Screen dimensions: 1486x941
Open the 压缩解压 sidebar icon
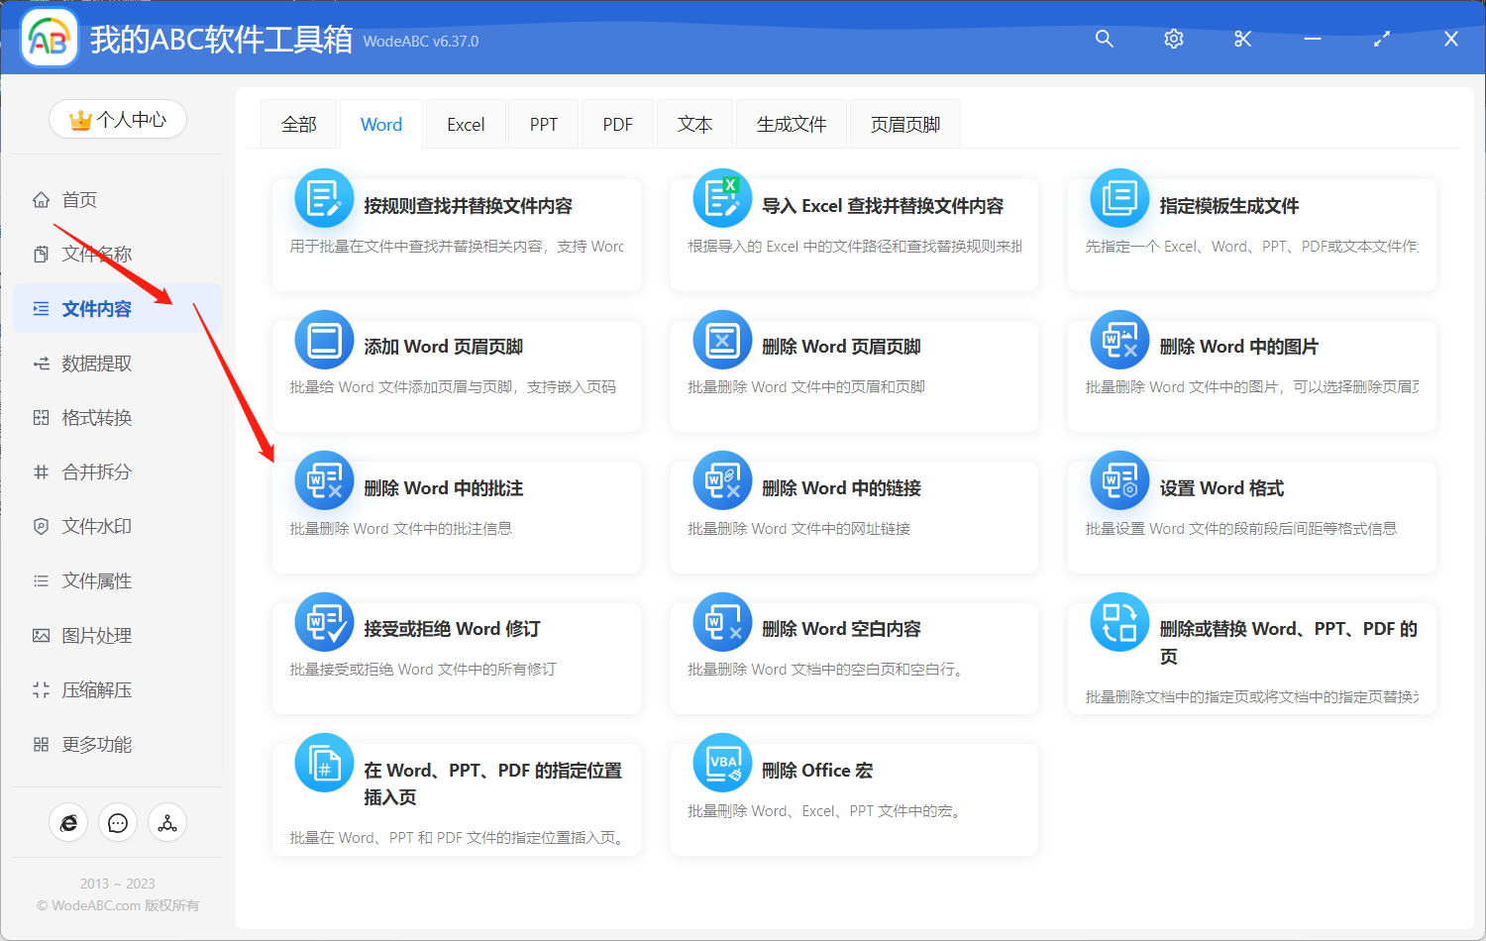point(40,689)
